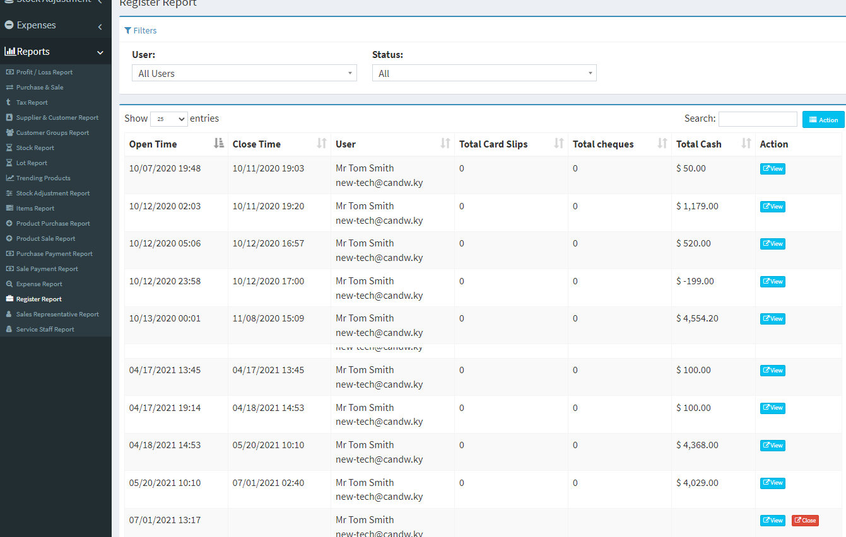Focus the Search input field
This screenshot has height=537, width=846.
[x=758, y=118]
